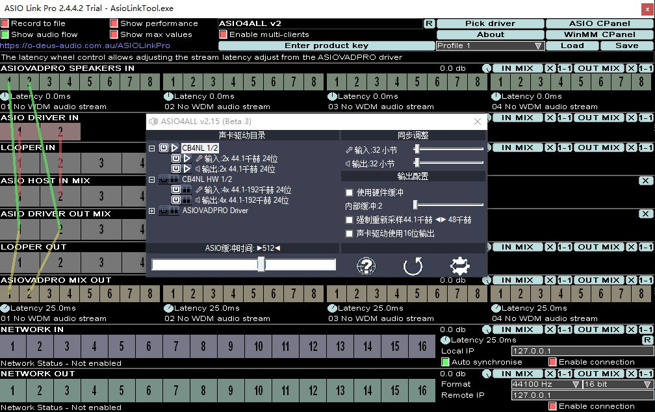Click the 1-1 after IN MIX on LOOPER OUT row
Viewport: 655px width, 412px height.
(564, 247)
